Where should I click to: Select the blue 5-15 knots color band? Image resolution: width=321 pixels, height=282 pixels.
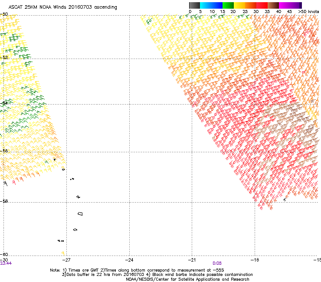pyautogui.click(x=211, y=5)
